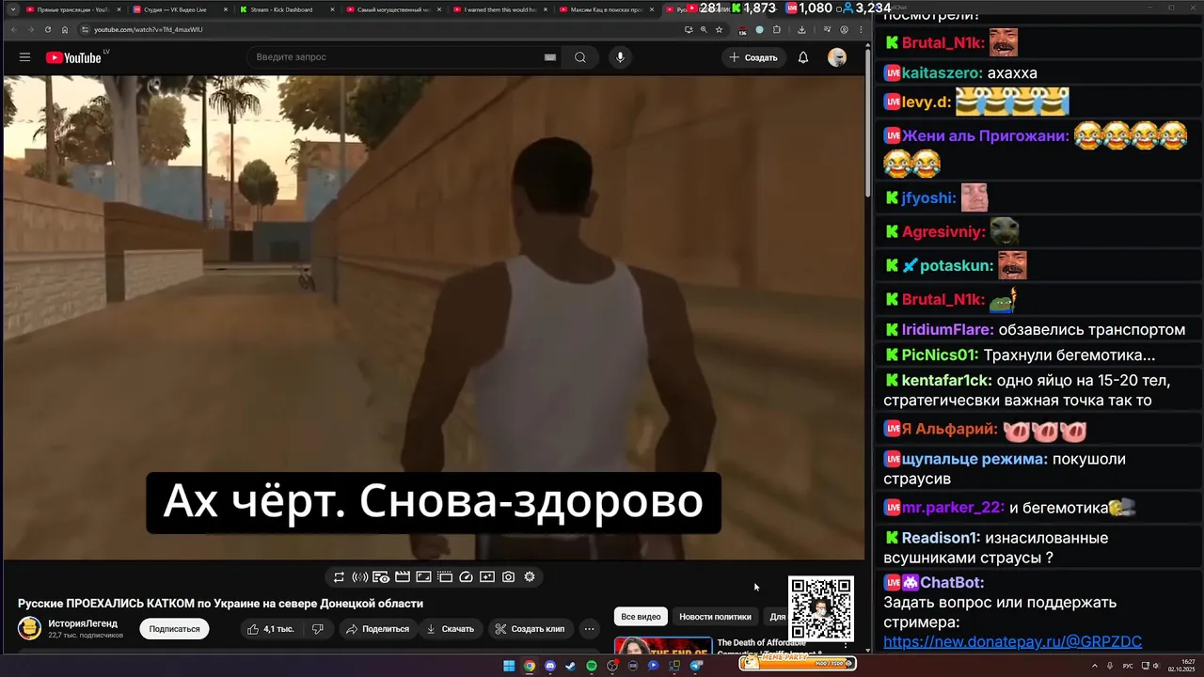Click the sound boost waves icon

coord(359,577)
